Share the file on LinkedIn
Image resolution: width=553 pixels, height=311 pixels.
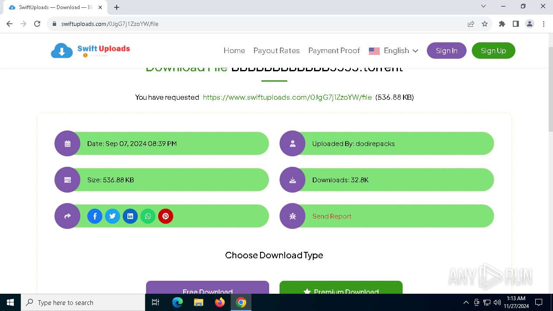coord(130,216)
